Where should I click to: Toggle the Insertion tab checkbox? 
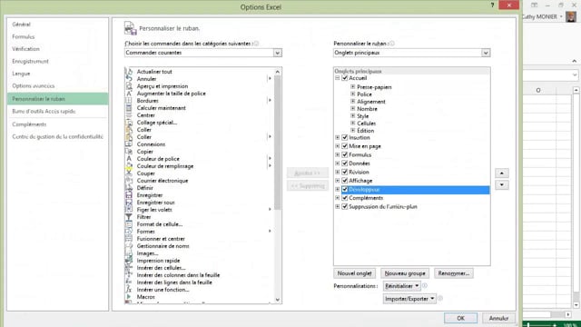(x=345, y=137)
